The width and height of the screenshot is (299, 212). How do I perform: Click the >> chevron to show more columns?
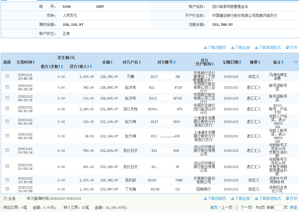tap(295, 62)
